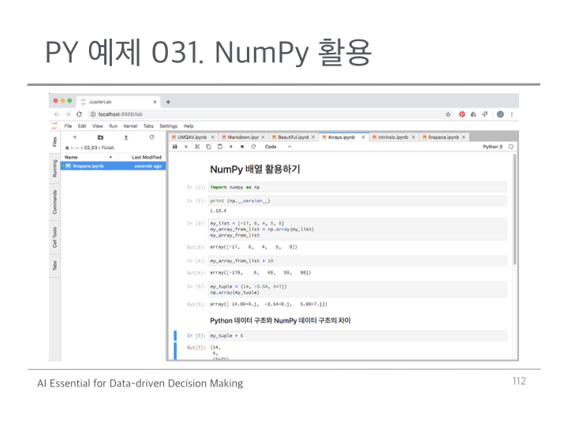
Task: Go back with the browser back arrow
Action: point(57,114)
